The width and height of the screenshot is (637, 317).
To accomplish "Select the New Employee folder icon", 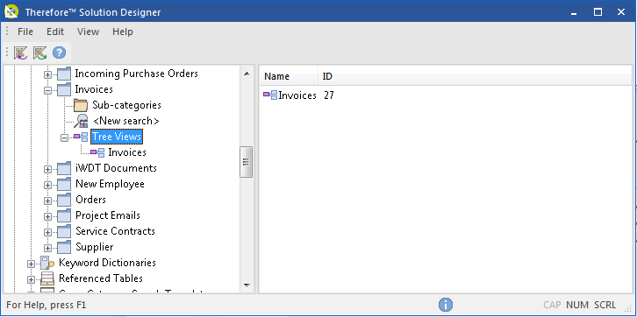I will 64,184.
